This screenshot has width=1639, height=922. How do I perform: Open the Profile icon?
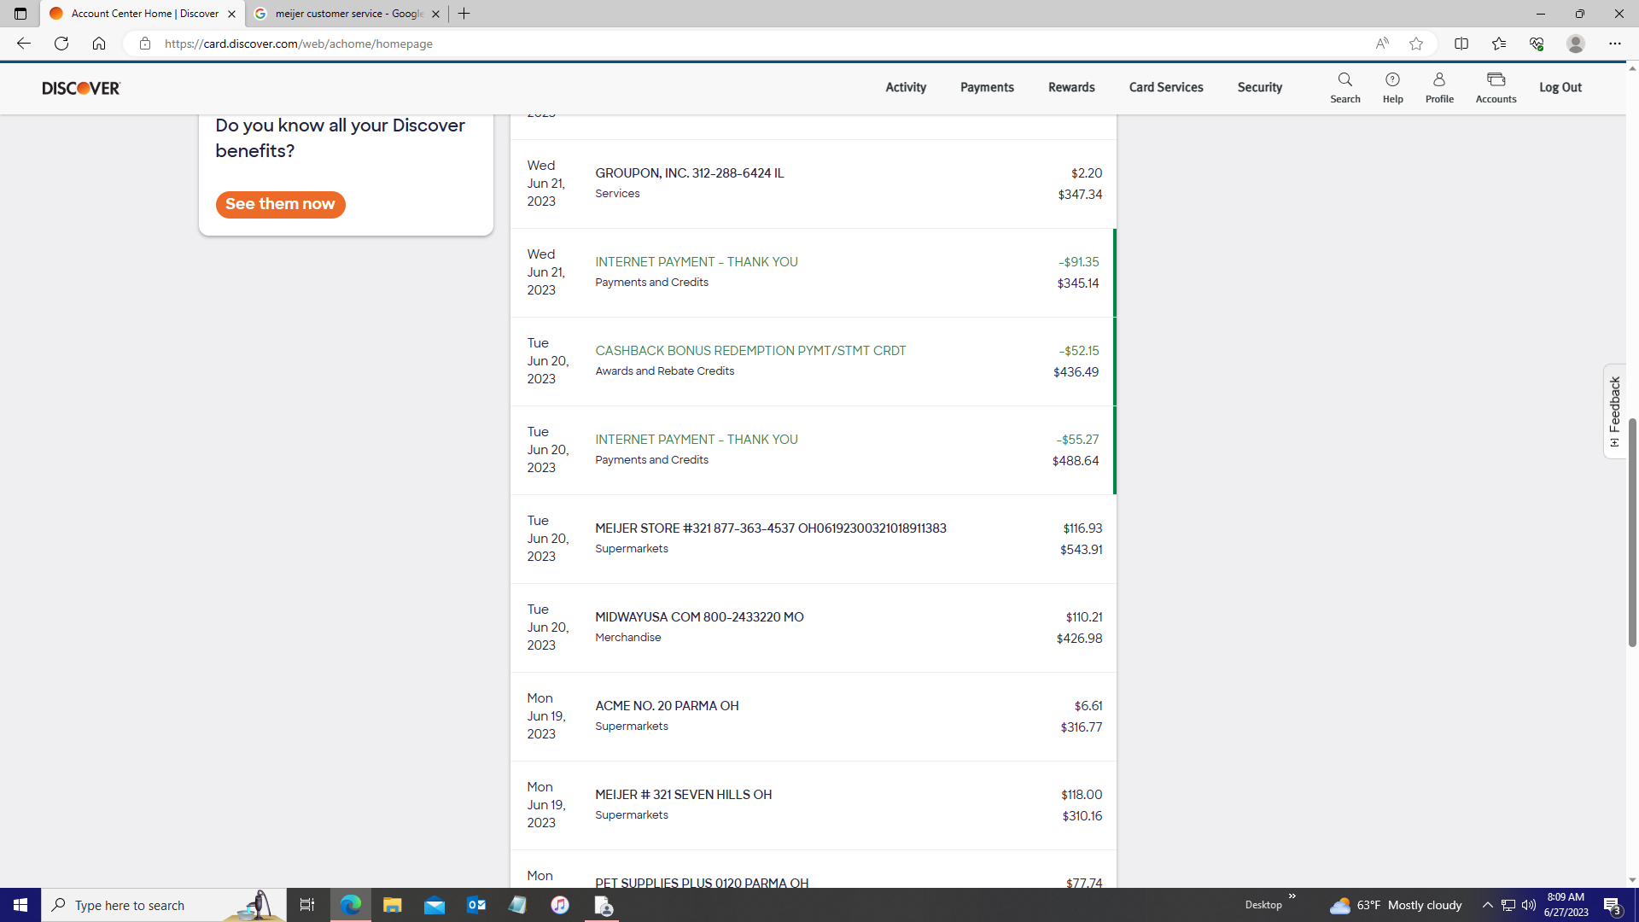[1438, 87]
